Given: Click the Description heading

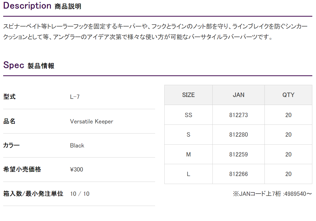Looking at the screenshot, I should 42,6.
